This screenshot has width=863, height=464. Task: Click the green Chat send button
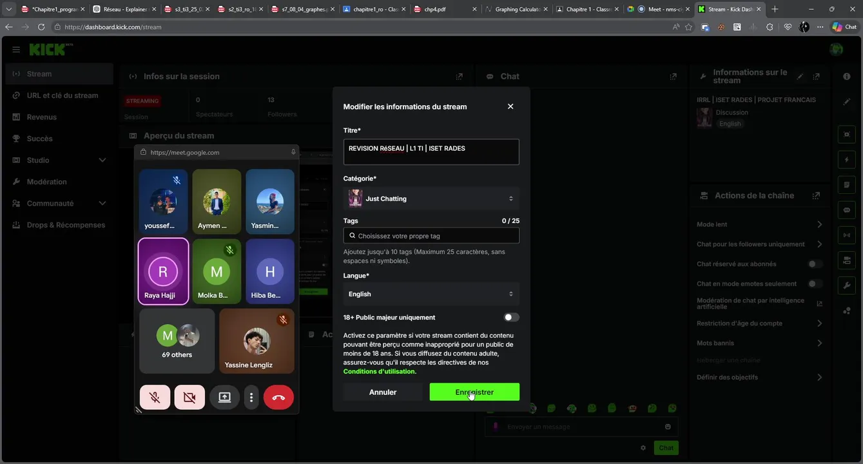[x=666, y=448]
